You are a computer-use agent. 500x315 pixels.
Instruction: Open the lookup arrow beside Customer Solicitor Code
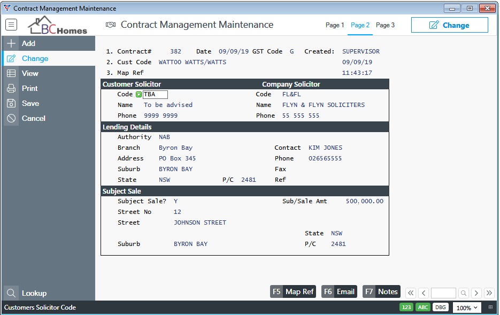tap(139, 94)
